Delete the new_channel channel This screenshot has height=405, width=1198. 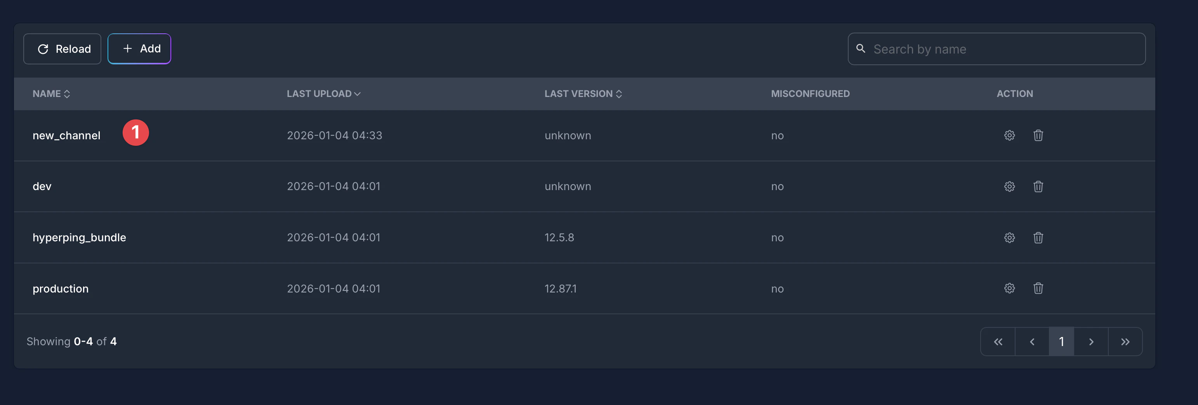(1038, 135)
